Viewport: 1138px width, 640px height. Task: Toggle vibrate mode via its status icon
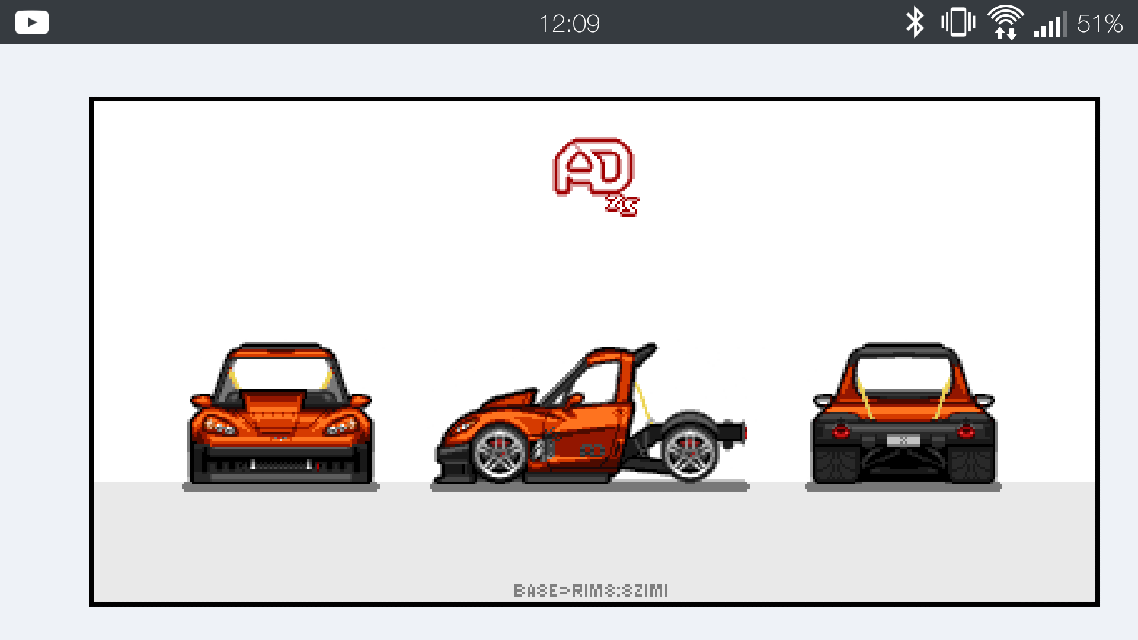click(958, 22)
